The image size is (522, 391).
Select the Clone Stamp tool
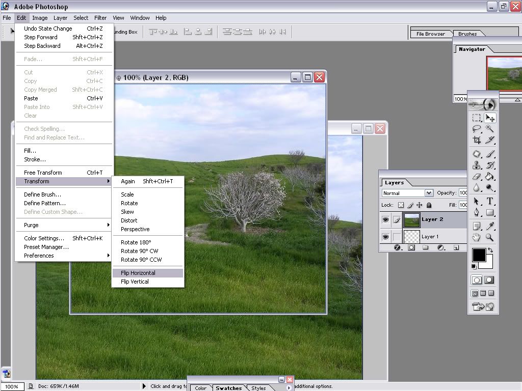[x=477, y=165]
